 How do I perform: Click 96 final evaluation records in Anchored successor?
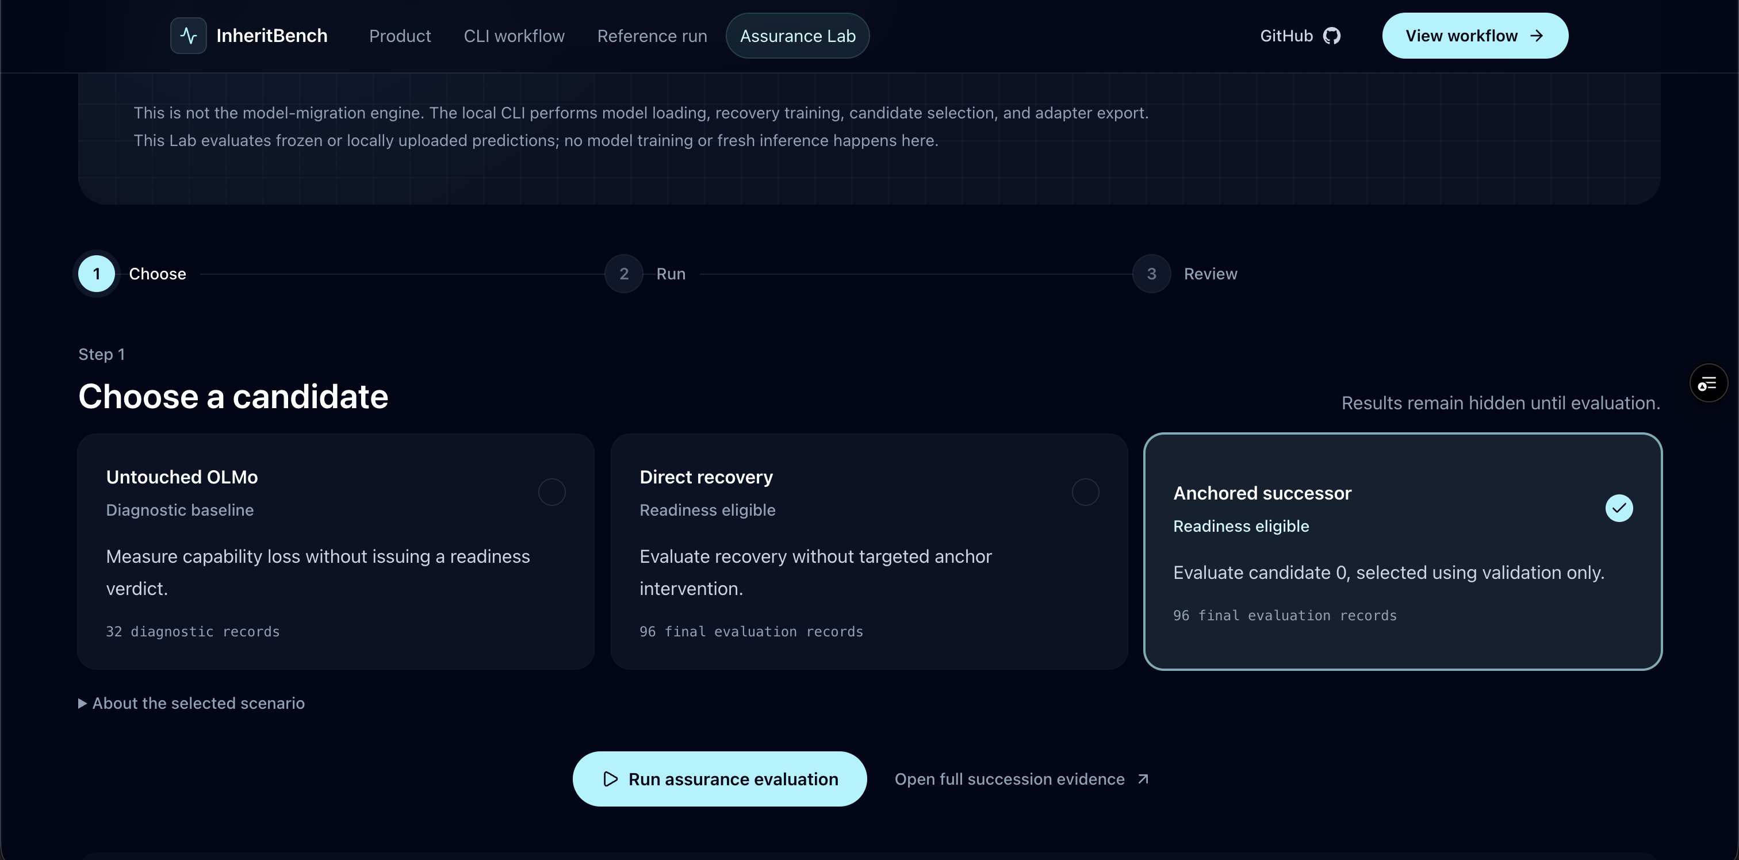(1285, 616)
